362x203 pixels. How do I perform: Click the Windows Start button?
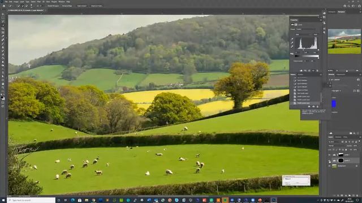pos(3,200)
